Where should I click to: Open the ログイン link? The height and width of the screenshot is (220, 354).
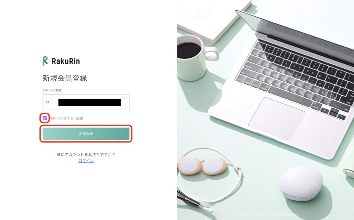86,161
